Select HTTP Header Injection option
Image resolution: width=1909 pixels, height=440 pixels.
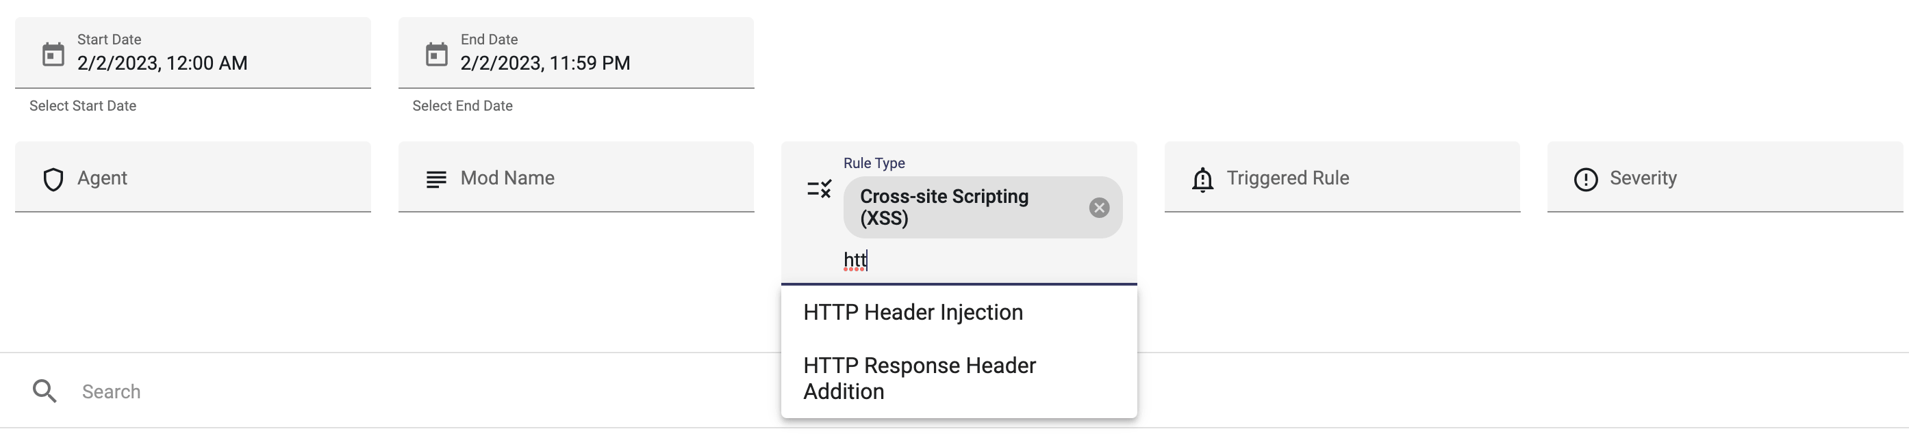(x=959, y=312)
